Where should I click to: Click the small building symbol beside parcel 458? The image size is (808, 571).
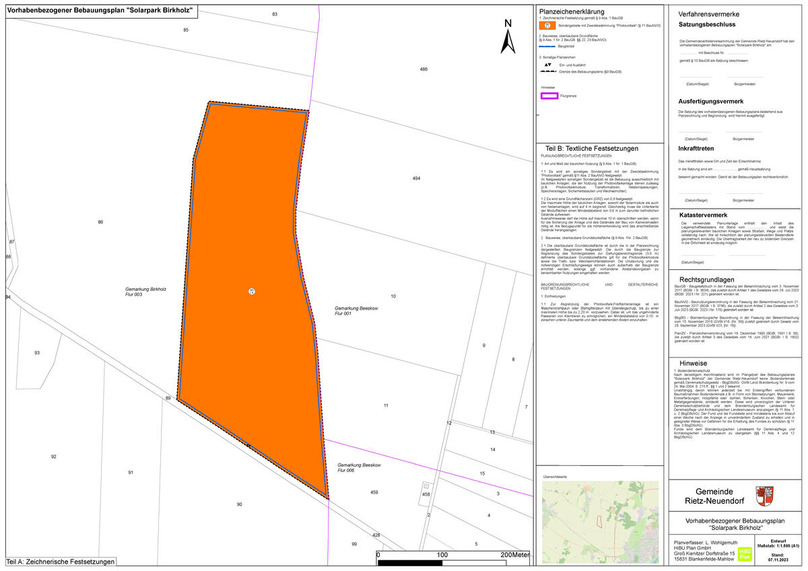[x=426, y=485]
